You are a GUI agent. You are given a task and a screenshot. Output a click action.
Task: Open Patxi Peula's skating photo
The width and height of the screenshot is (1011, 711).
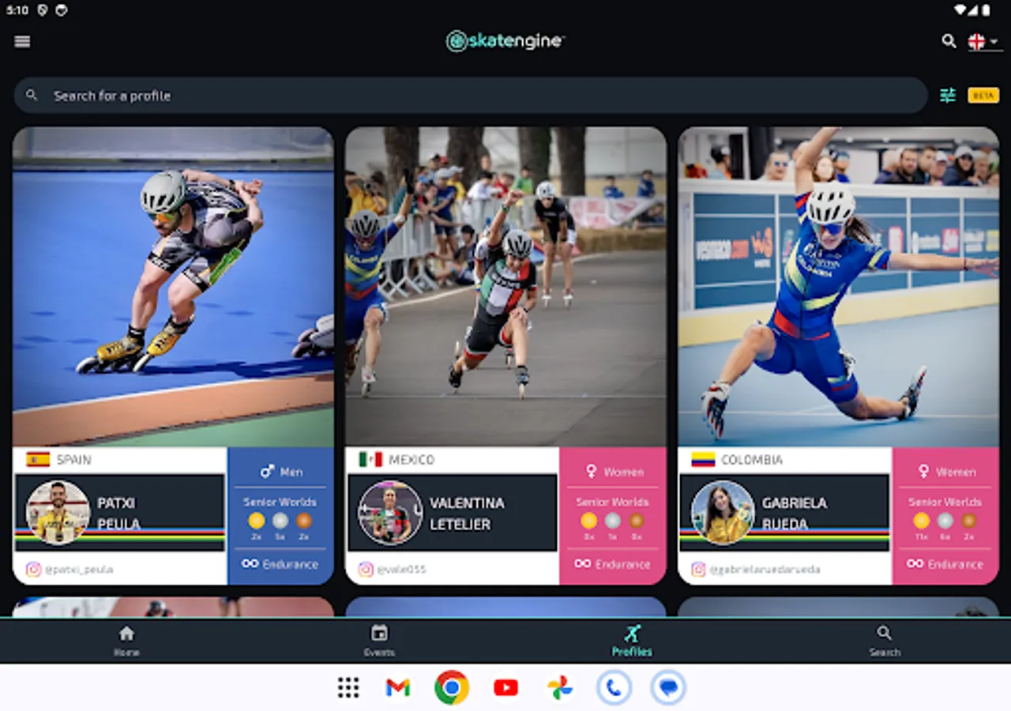tap(173, 287)
